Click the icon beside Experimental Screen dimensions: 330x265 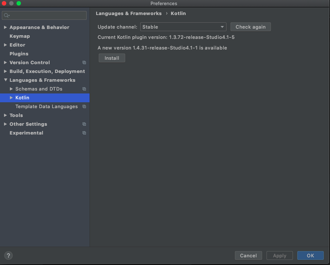click(84, 133)
